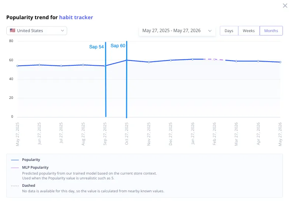Switch chart granularity to Days

tap(229, 31)
